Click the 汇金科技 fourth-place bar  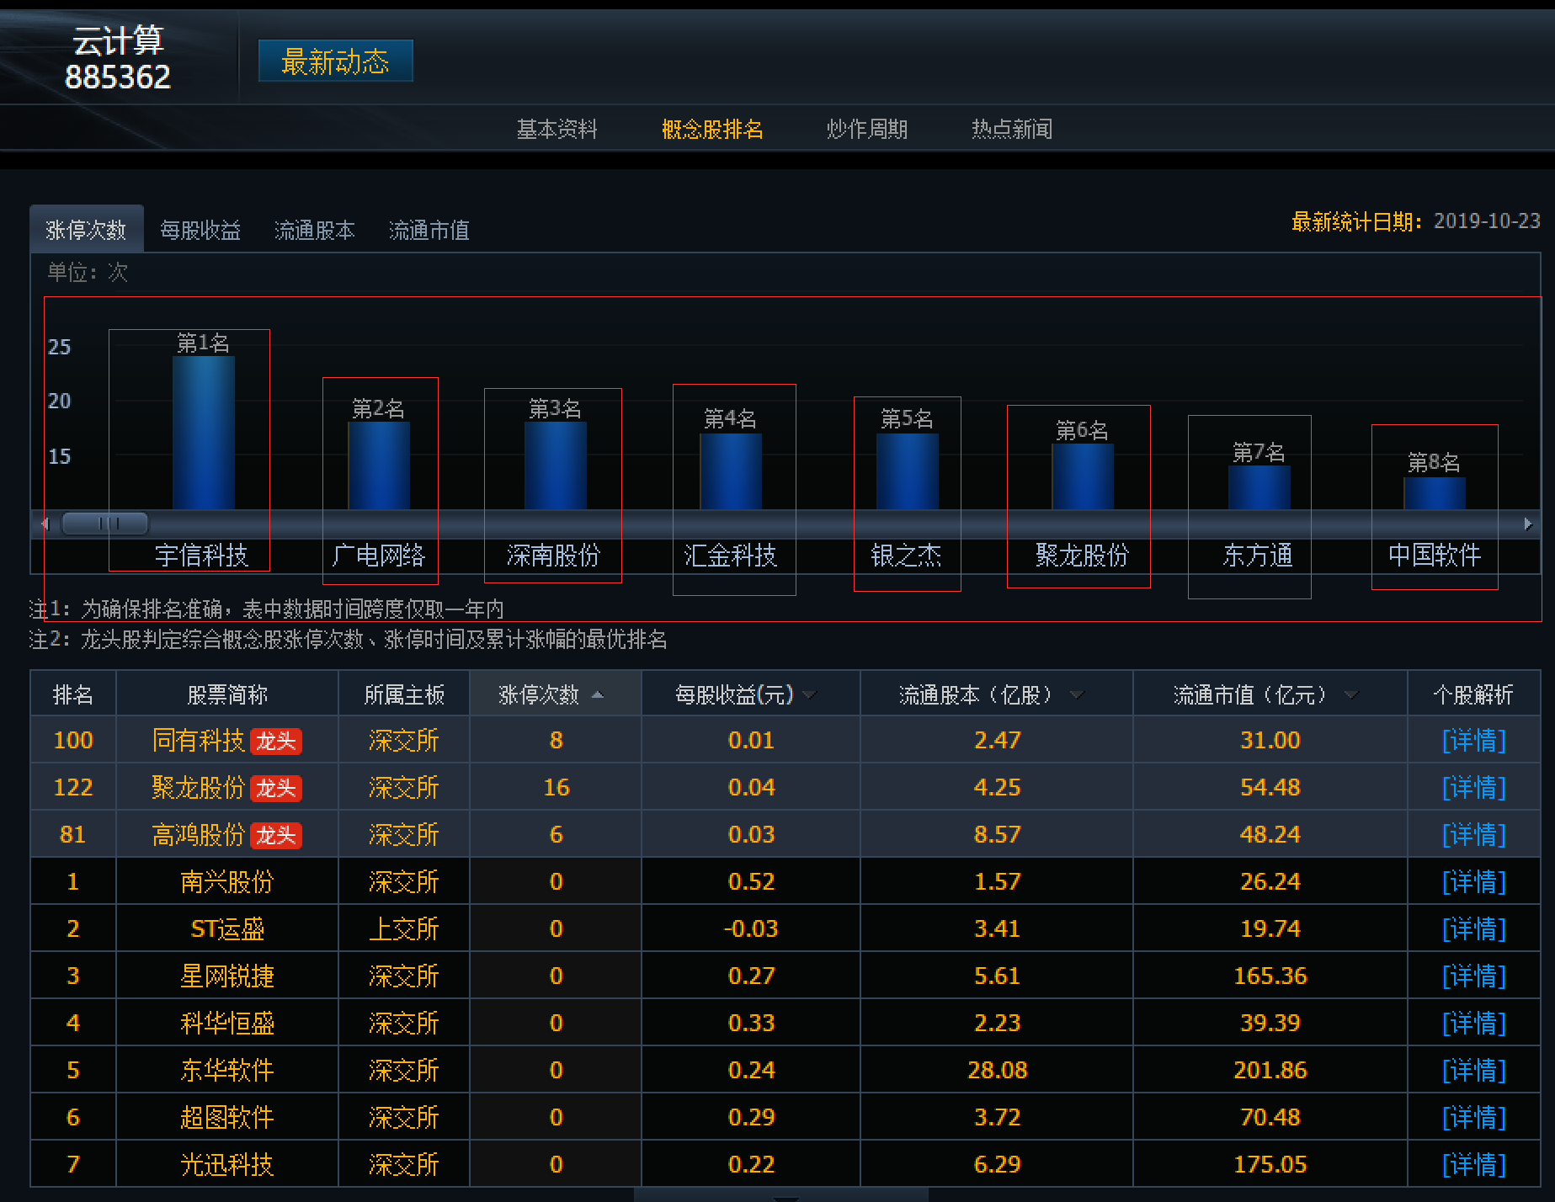point(731,471)
